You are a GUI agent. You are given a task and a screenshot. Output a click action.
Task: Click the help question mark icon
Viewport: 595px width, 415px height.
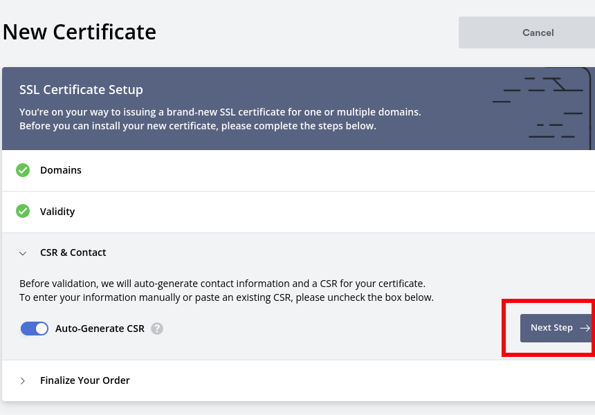(x=157, y=329)
